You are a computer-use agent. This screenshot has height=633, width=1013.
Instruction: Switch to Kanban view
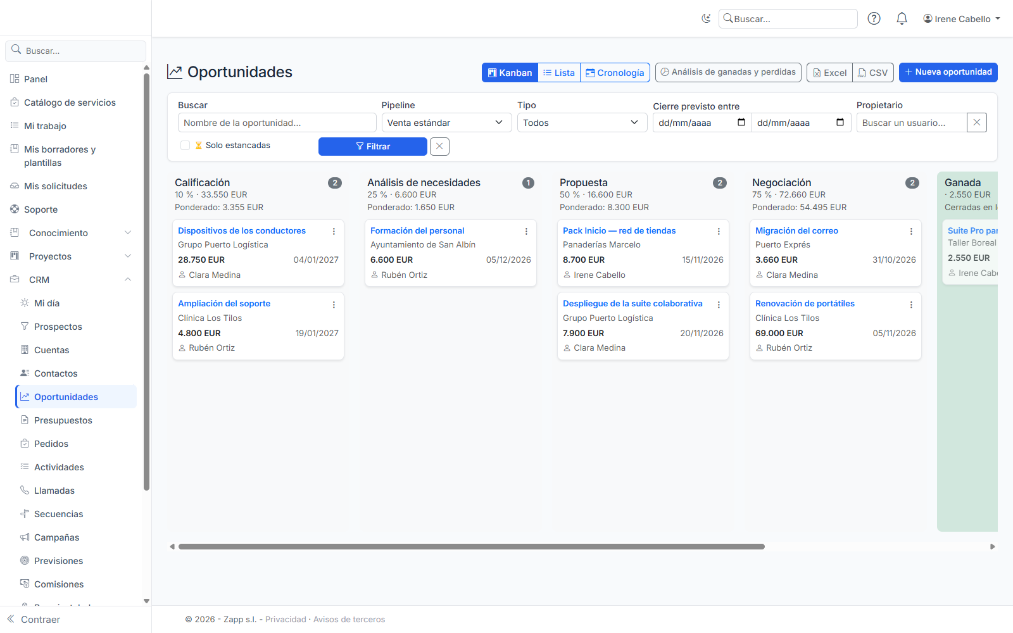(x=510, y=73)
